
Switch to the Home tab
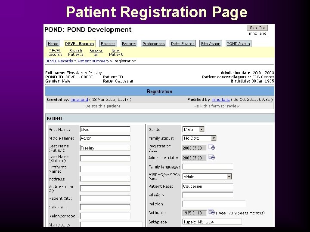pyautogui.click(x=53, y=43)
